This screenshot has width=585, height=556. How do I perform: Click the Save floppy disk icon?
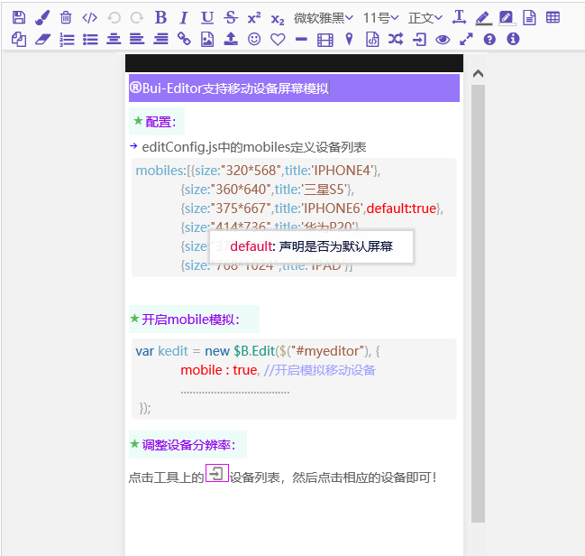19,17
